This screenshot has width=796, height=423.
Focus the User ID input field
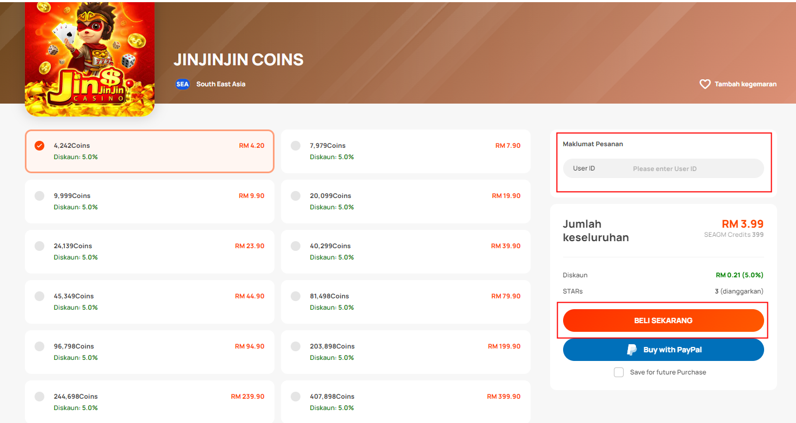coord(663,168)
